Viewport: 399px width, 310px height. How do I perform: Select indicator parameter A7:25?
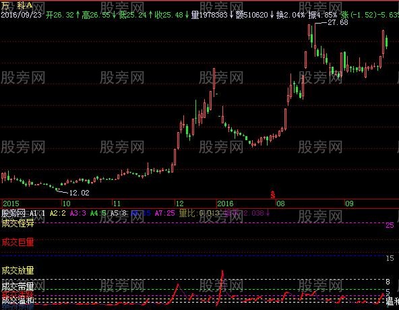pos(165,213)
